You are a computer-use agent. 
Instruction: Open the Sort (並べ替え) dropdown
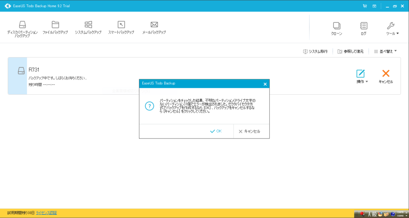pos(385,52)
